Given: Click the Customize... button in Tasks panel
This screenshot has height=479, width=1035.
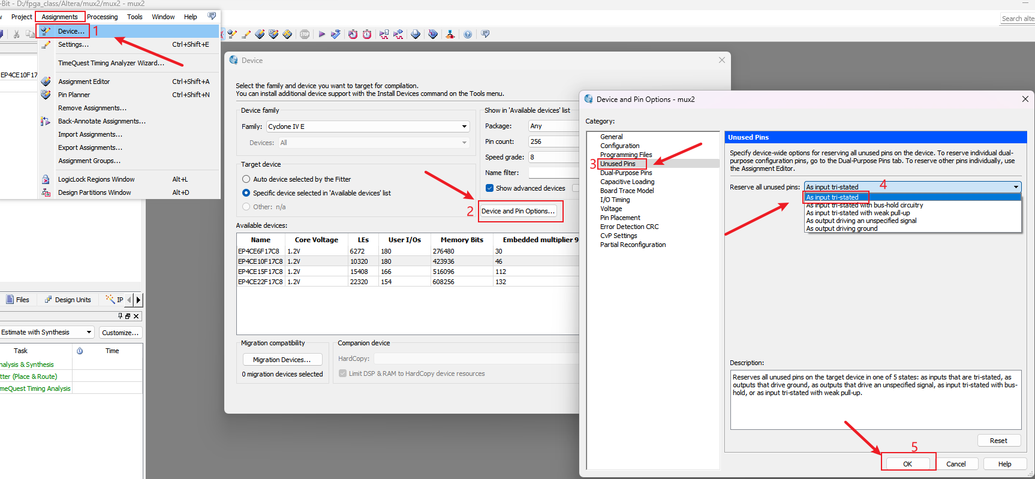Looking at the screenshot, I should [x=120, y=333].
